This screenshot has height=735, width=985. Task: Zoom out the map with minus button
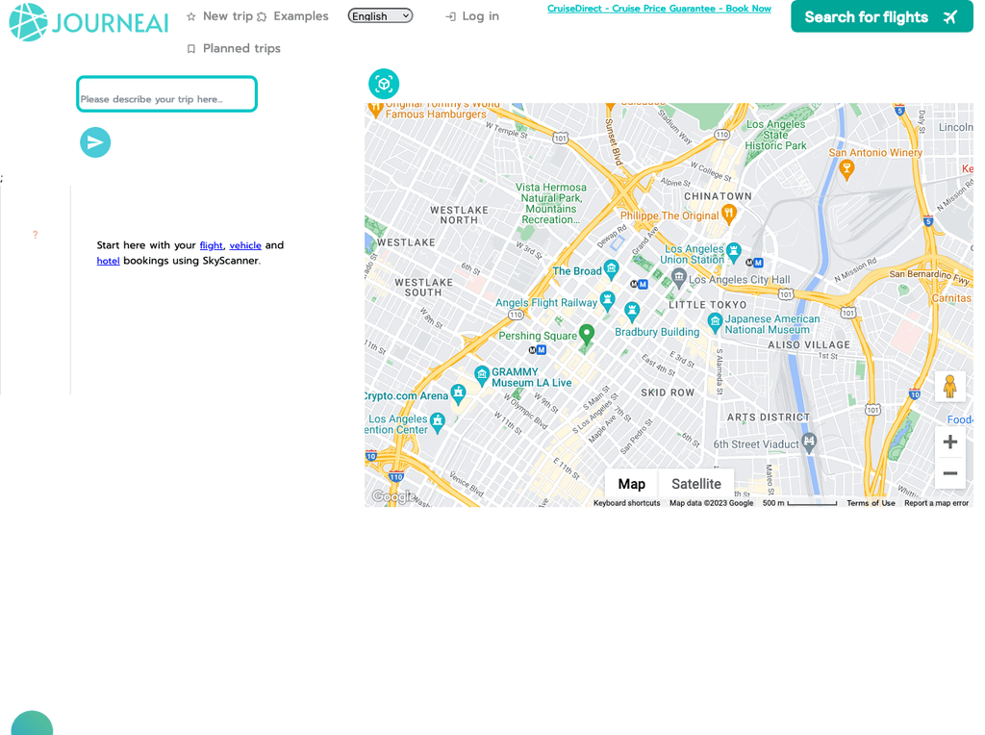pos(949,473)
